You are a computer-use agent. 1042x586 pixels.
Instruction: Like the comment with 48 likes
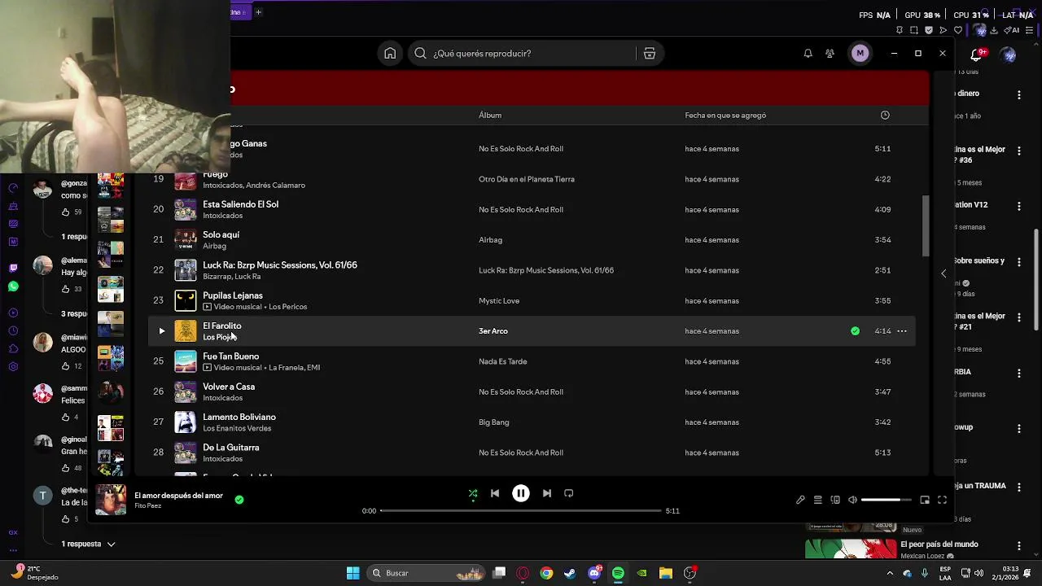click(x=66, y=468)
